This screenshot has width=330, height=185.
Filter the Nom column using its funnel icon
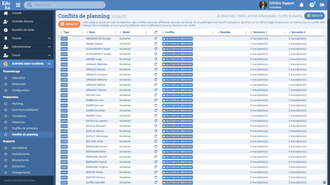(x=86, y=32)
